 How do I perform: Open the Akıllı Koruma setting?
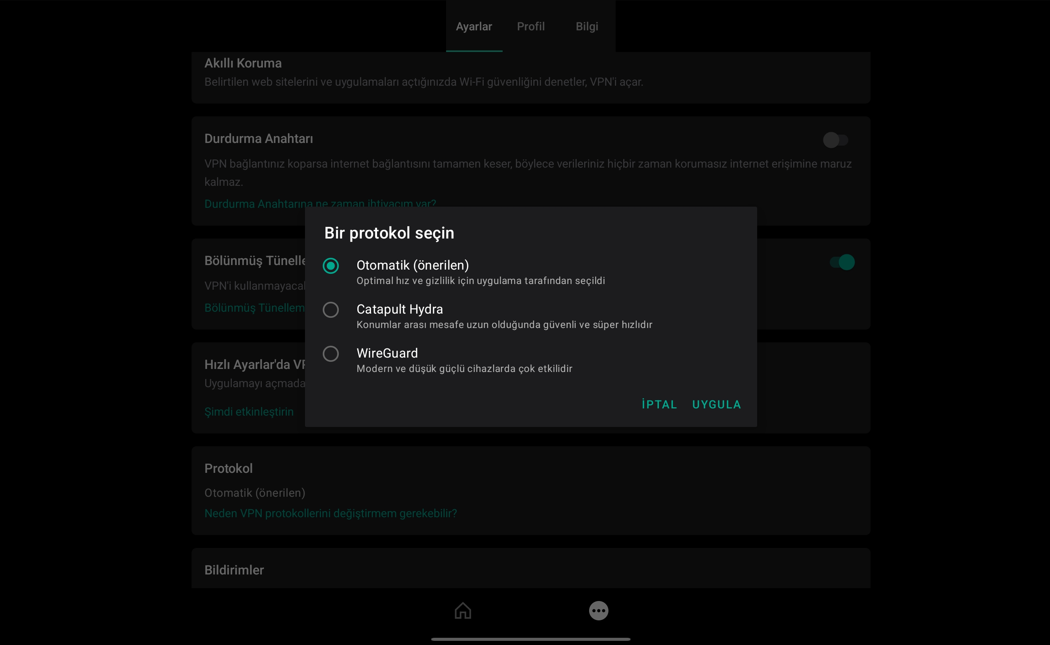tap(530, 72)
